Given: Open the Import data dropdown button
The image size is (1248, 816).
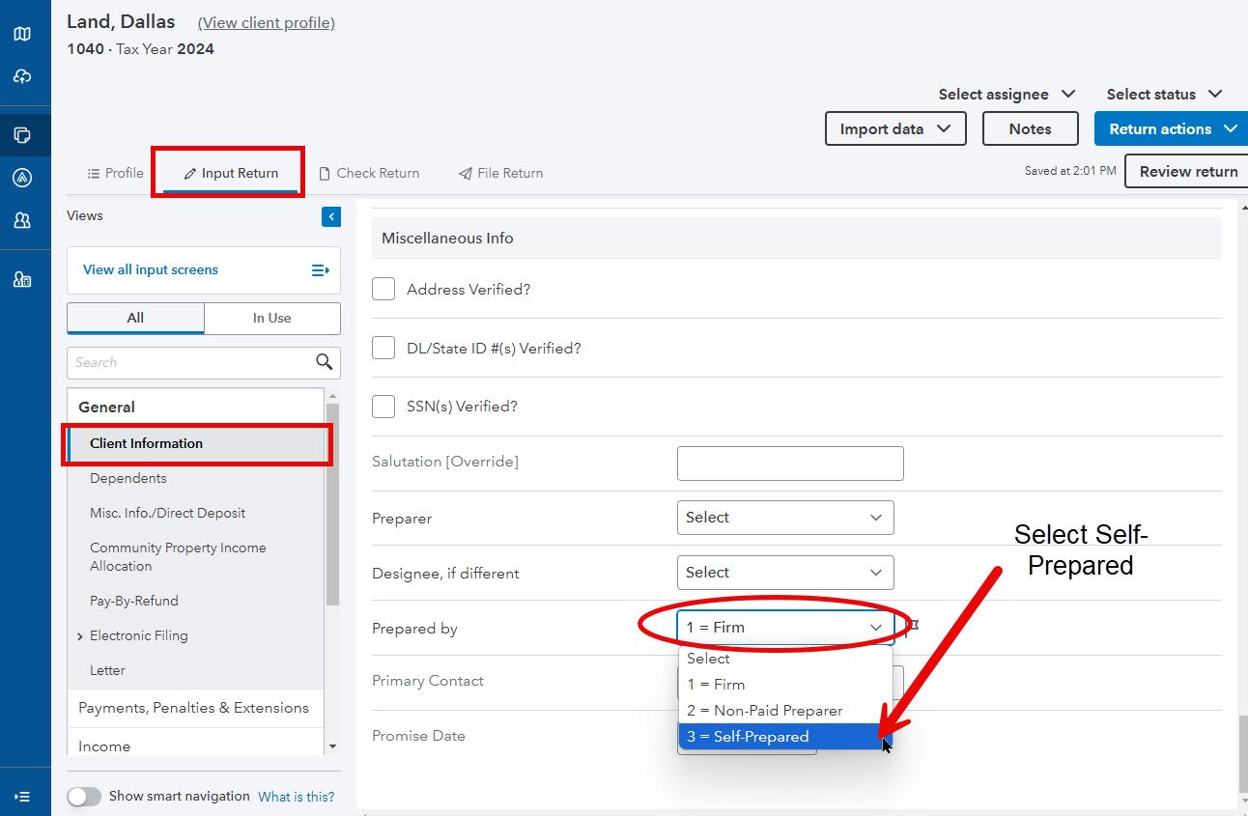Looking at the screenshot, I should coord(895,128).
